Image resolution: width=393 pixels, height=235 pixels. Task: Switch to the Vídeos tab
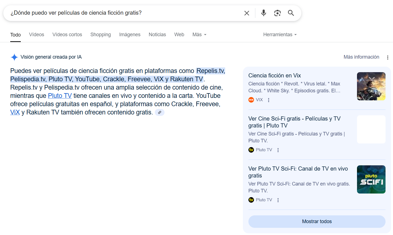pyautogui.click(x=37, y=35)
